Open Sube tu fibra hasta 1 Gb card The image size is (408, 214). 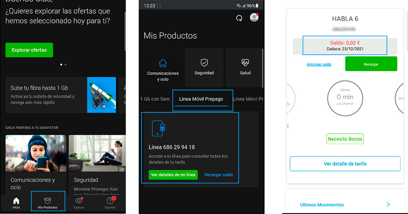coord(61,95)
